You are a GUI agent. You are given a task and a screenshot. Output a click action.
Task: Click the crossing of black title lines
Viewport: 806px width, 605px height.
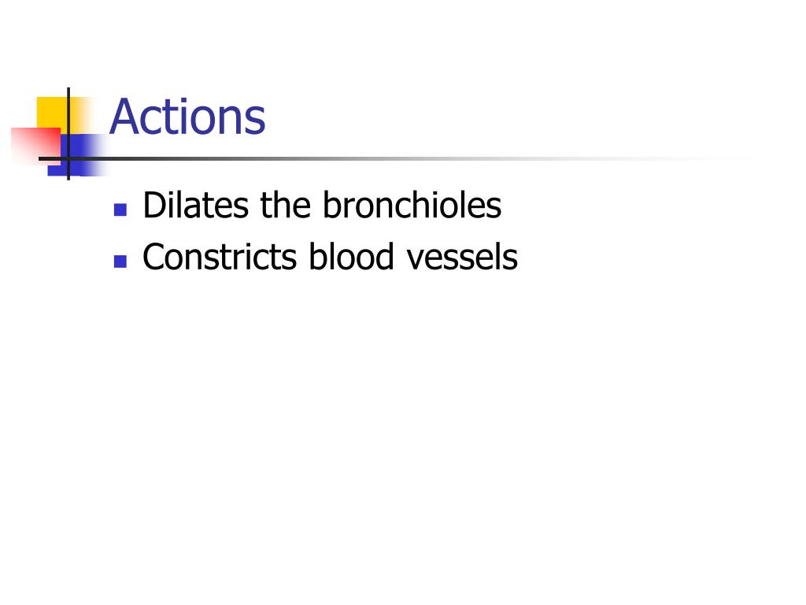click(68, 158)
